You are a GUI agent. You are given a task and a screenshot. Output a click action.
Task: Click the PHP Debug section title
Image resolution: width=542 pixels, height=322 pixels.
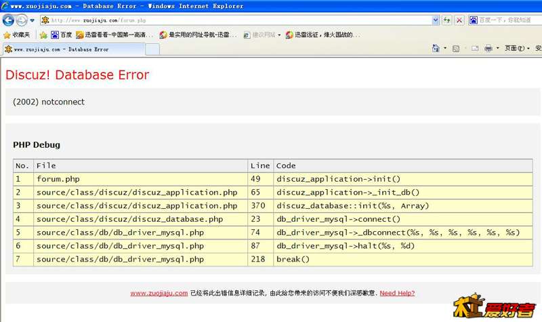click(37, 144)
